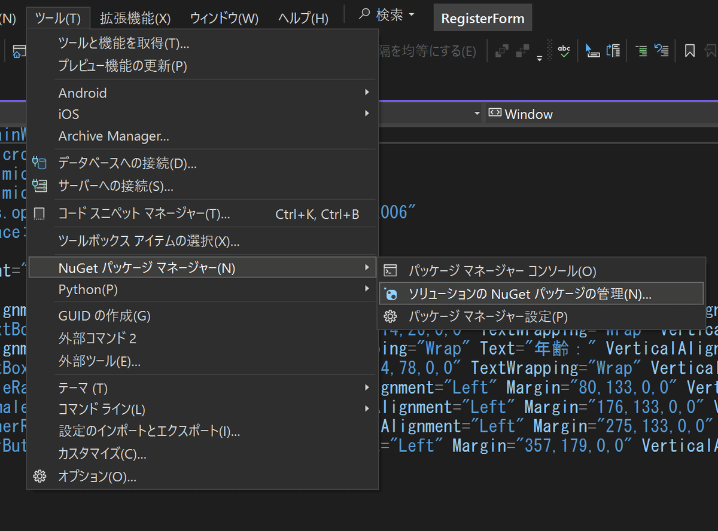Enable spell checking via the abc icon
This screenshot has height=531, width=718.
coord(563,50)
